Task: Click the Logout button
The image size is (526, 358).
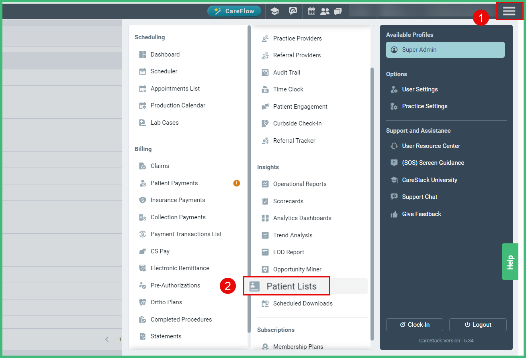Action: click(x=478, y=325)
